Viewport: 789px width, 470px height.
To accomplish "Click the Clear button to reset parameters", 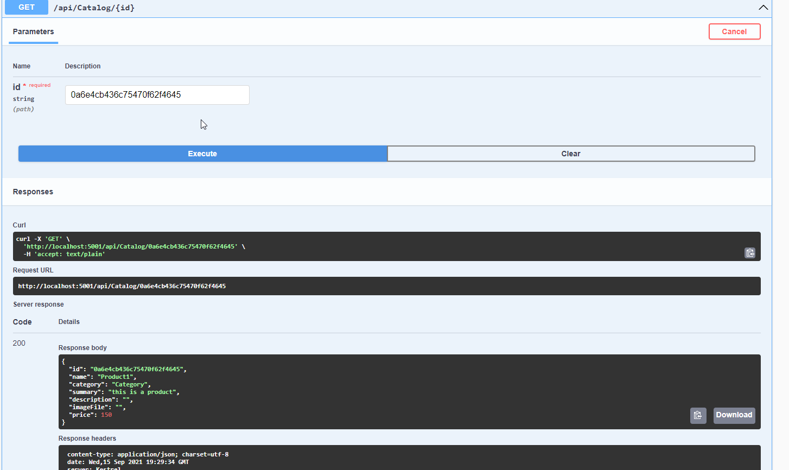I will [x=571, y=154].
